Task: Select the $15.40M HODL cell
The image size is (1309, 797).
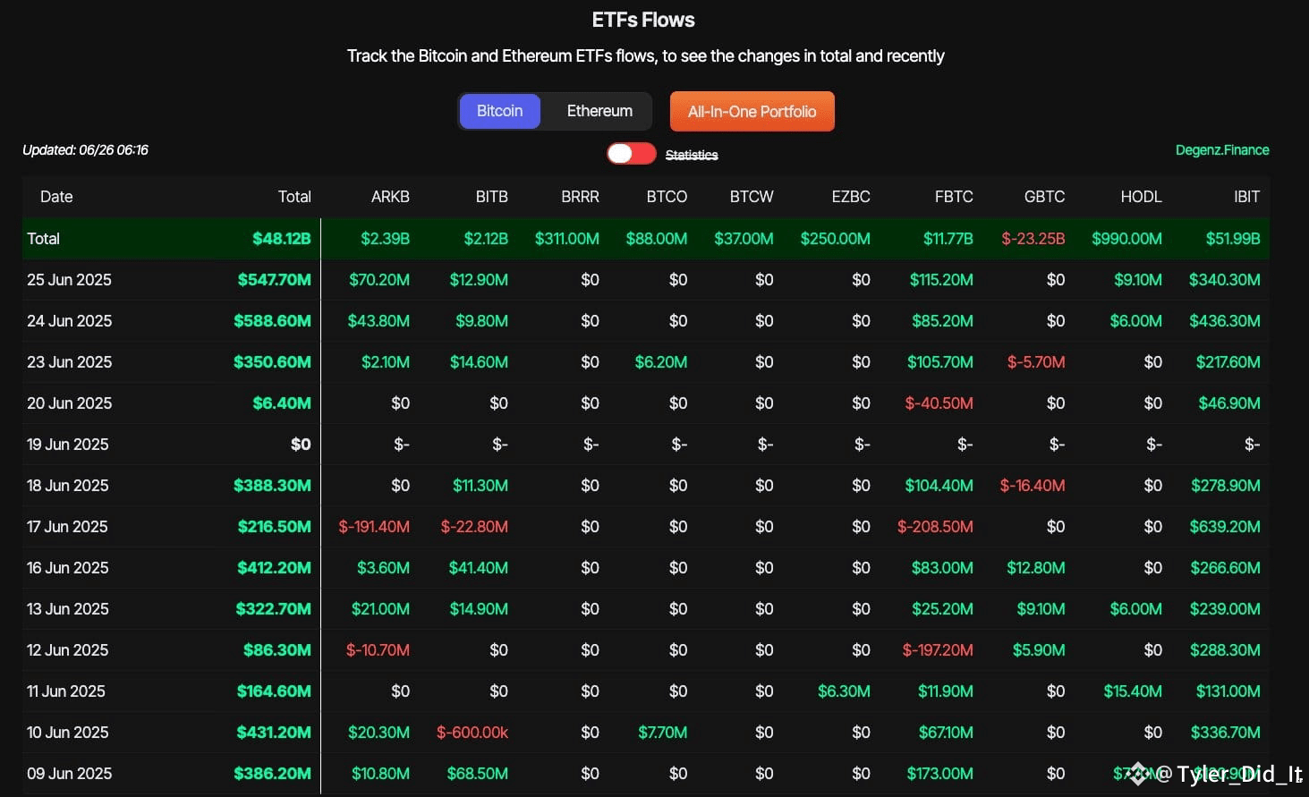Action: pyautogui.click(x=1133, y=691)
